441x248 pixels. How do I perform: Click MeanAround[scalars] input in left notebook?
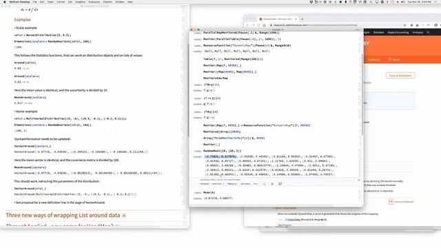[30, 97]
